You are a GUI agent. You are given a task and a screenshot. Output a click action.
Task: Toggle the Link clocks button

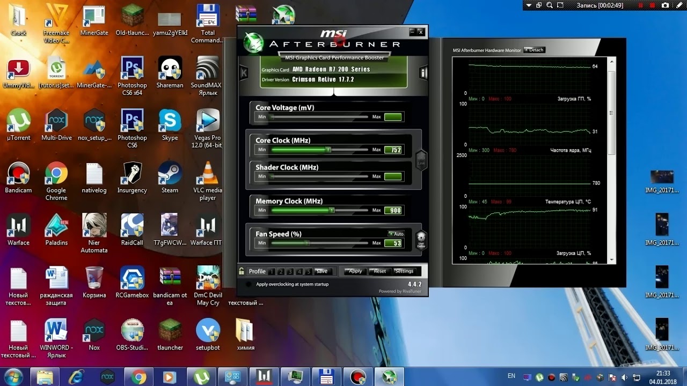pyautogui.click(x=421, y=160)
